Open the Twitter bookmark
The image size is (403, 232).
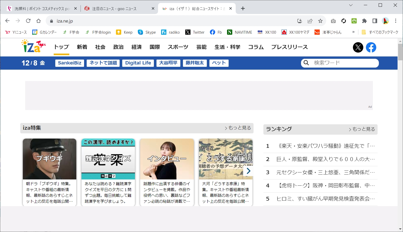click(195, 32)
